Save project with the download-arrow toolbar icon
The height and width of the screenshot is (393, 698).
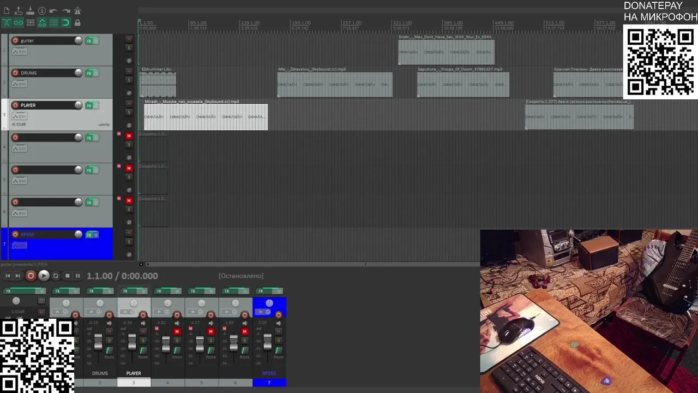tap(30, 10)
